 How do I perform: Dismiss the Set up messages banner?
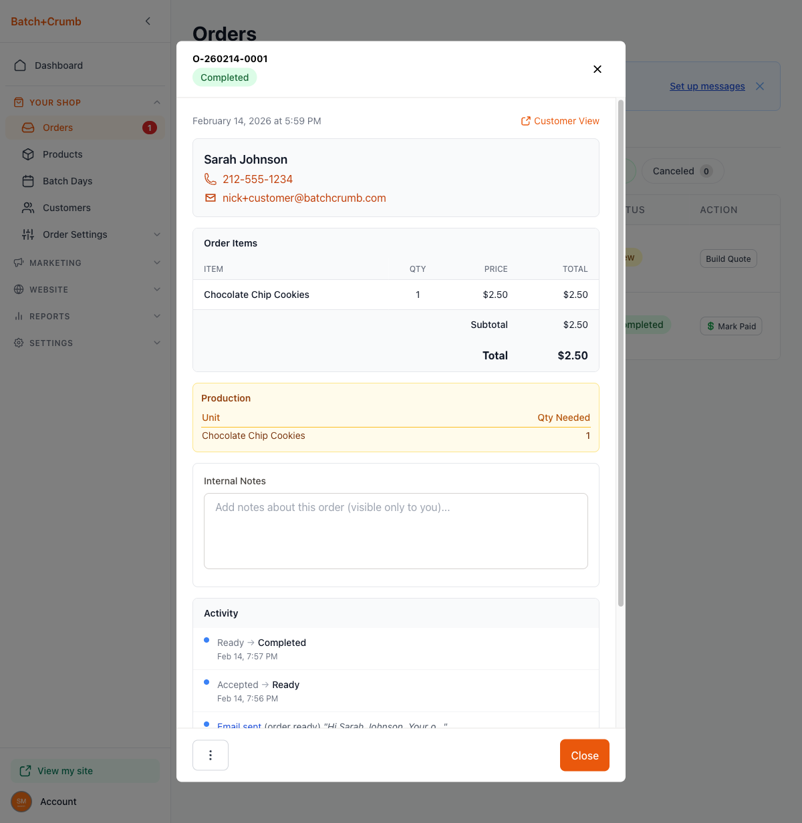point(760,86)
